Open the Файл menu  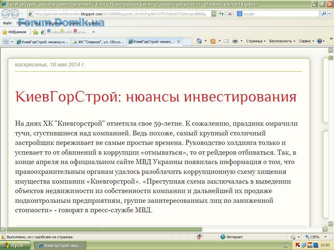tap(7, 23)
